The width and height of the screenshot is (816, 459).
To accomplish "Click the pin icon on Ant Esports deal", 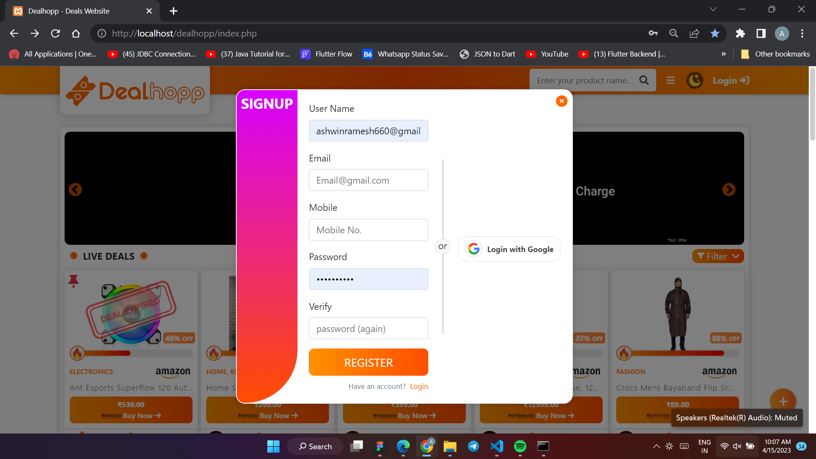I will tap(74, 280).
